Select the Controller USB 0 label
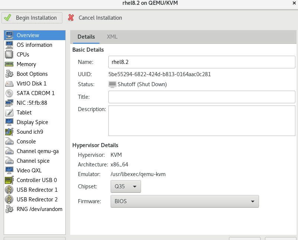This screenshot has width=298, height=240. tap(37, 180)
